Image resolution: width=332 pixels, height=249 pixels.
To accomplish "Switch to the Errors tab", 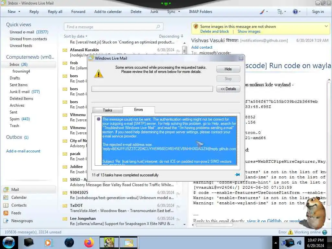I will pyautogui.click(x=138, y=110).
